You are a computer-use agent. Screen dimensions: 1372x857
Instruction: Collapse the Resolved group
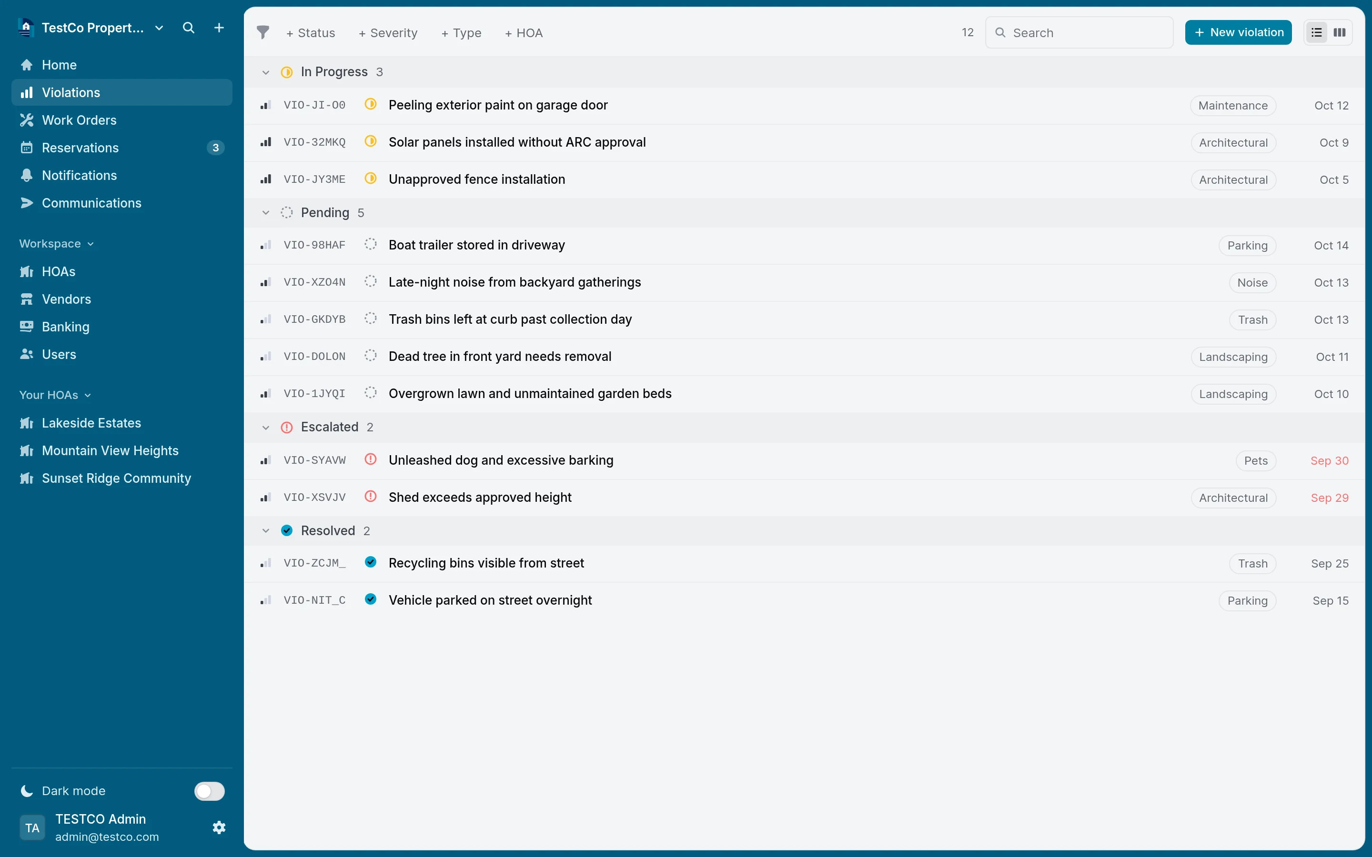click(265, 530)
